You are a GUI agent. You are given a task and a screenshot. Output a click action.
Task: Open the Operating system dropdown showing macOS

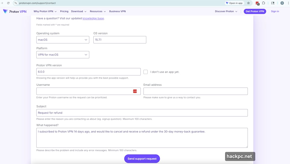pos(63,40)
